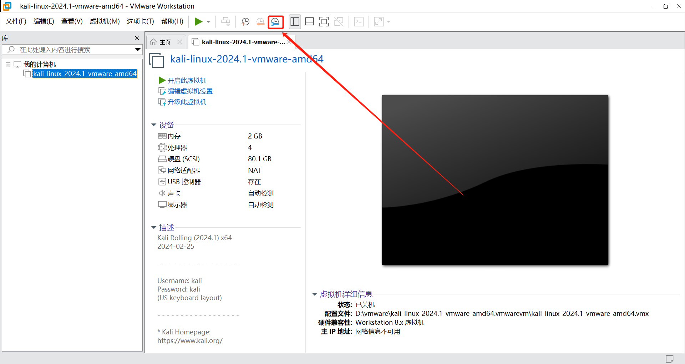Screen dimensions: 685x364
Task: Click the message log icon in status bar
Action: click(x=670, y=359)
